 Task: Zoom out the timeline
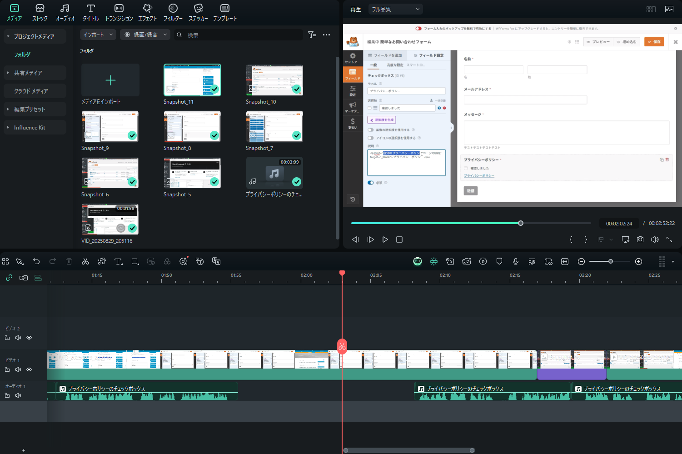(581, 261)
